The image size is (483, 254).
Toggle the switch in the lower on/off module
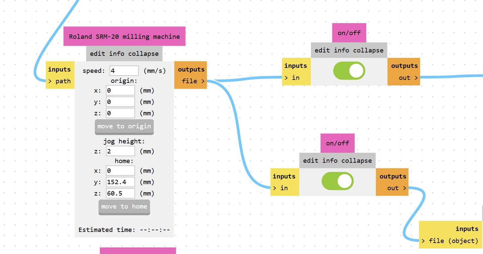338,181
